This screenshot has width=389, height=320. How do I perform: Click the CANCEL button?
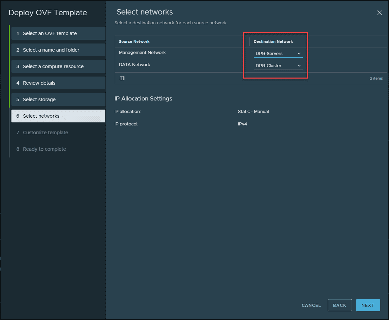(311, 305)
